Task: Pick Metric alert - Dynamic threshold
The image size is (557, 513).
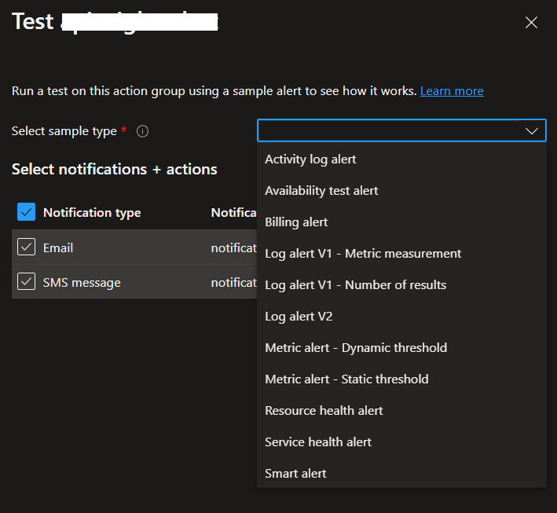Action: coord(356,348)
